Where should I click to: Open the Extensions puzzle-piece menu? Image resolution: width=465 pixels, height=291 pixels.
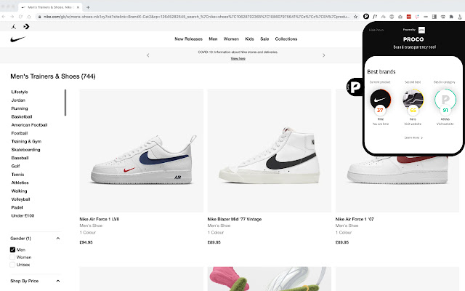[x=451, y=17]
